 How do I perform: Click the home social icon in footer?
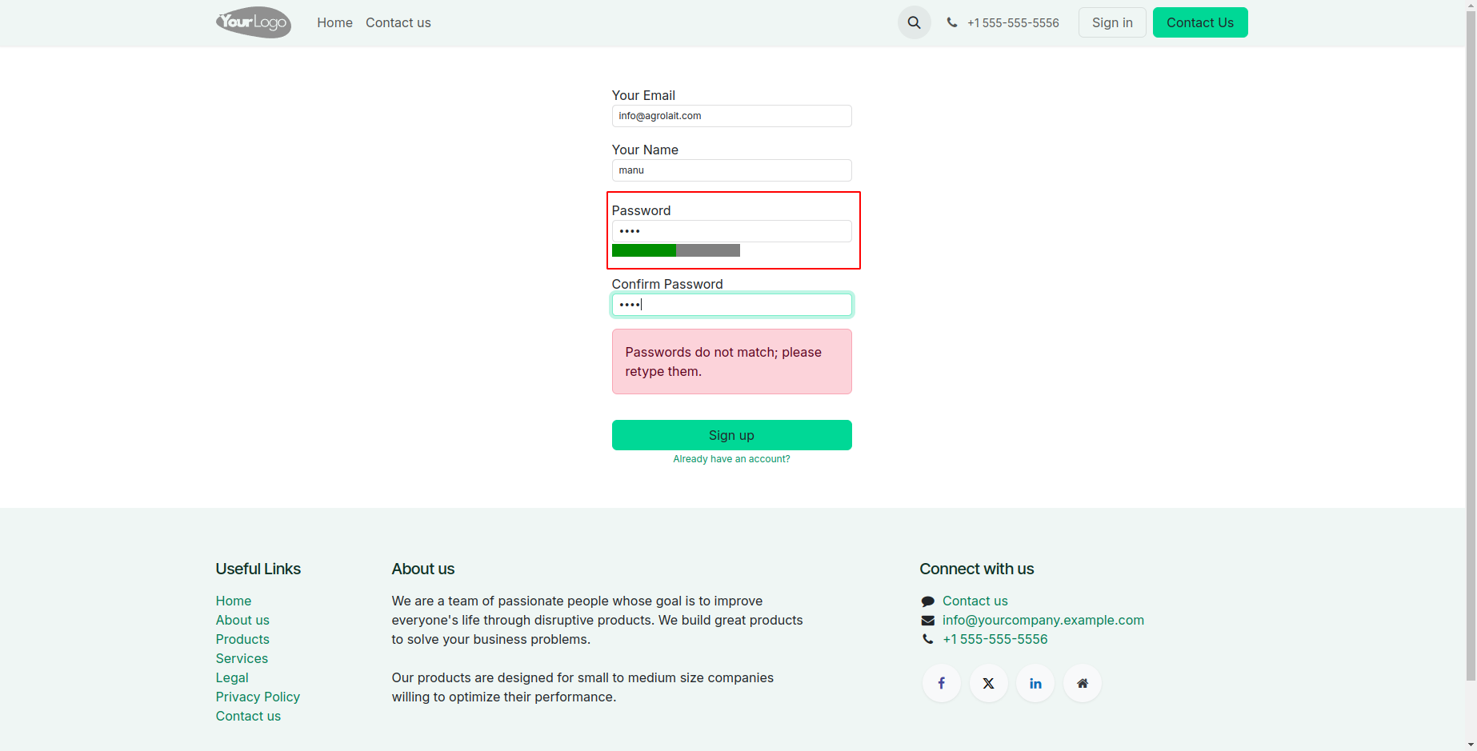[x=1083, y=683]
